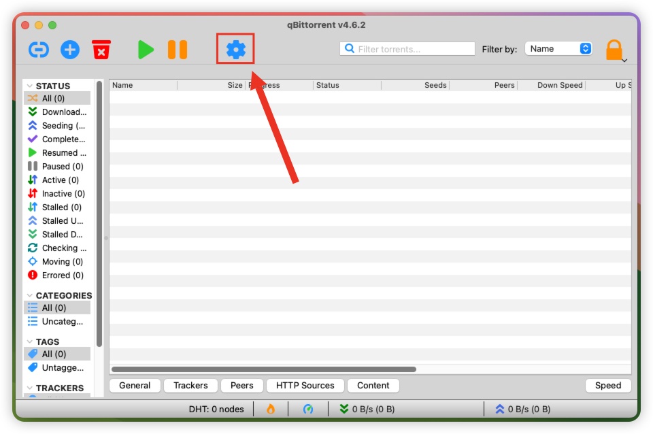
Task: Select the Completed status filter
Action: point(57,139)
